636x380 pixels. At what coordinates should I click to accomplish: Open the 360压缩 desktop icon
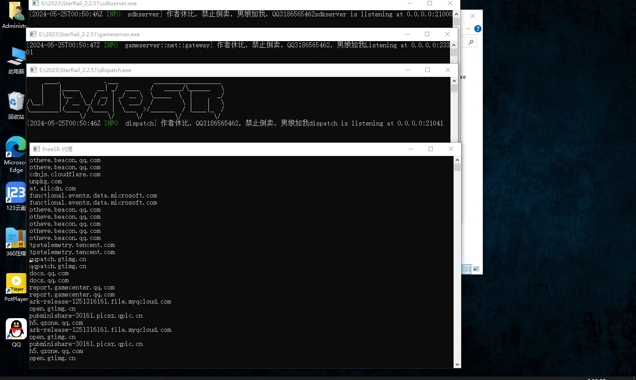pyautogui.click(x=16, y=242)
